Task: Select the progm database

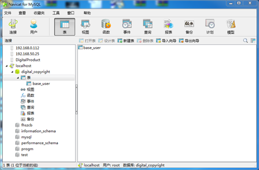Action: tap(27, 149)
